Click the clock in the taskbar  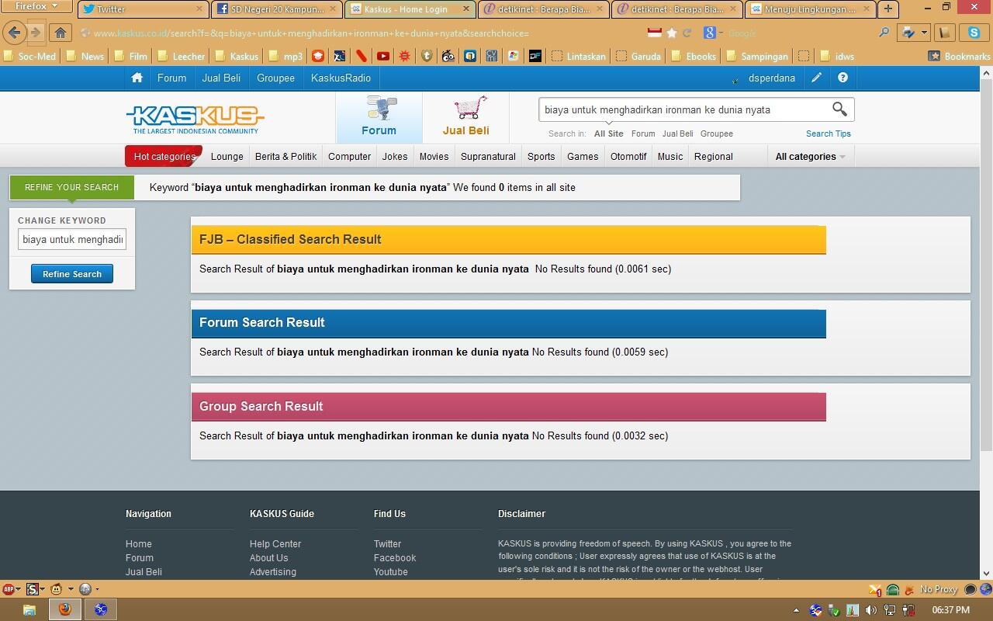coord(950,610)
